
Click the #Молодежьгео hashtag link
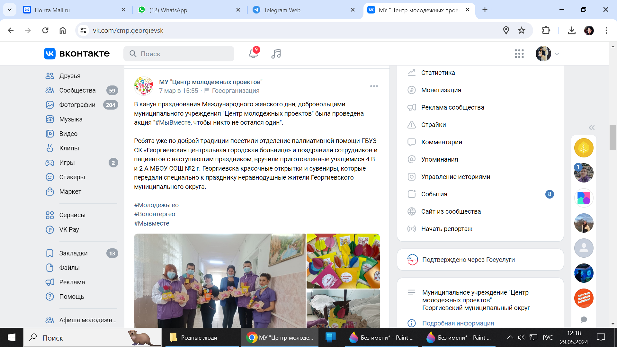156,205
